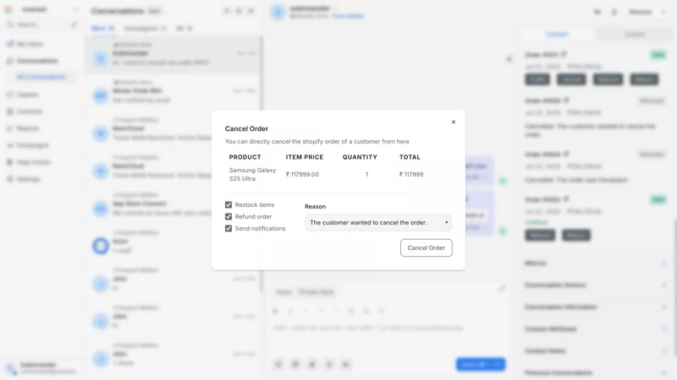Disable the Send notifications checkbox
Screen dimensions: 677x380
(x=228, y=228)
